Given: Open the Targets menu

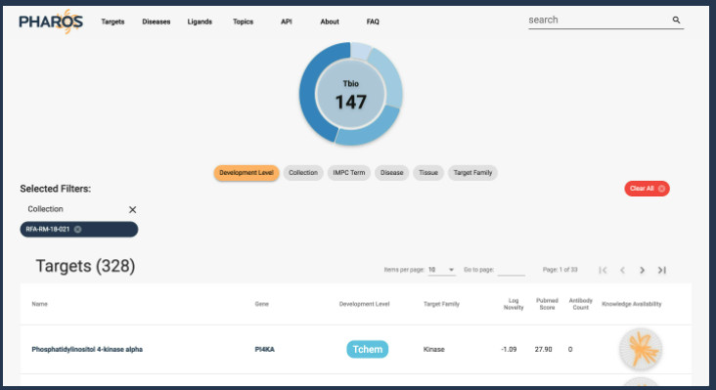Looking at the screenshot, I should point(112,22).
